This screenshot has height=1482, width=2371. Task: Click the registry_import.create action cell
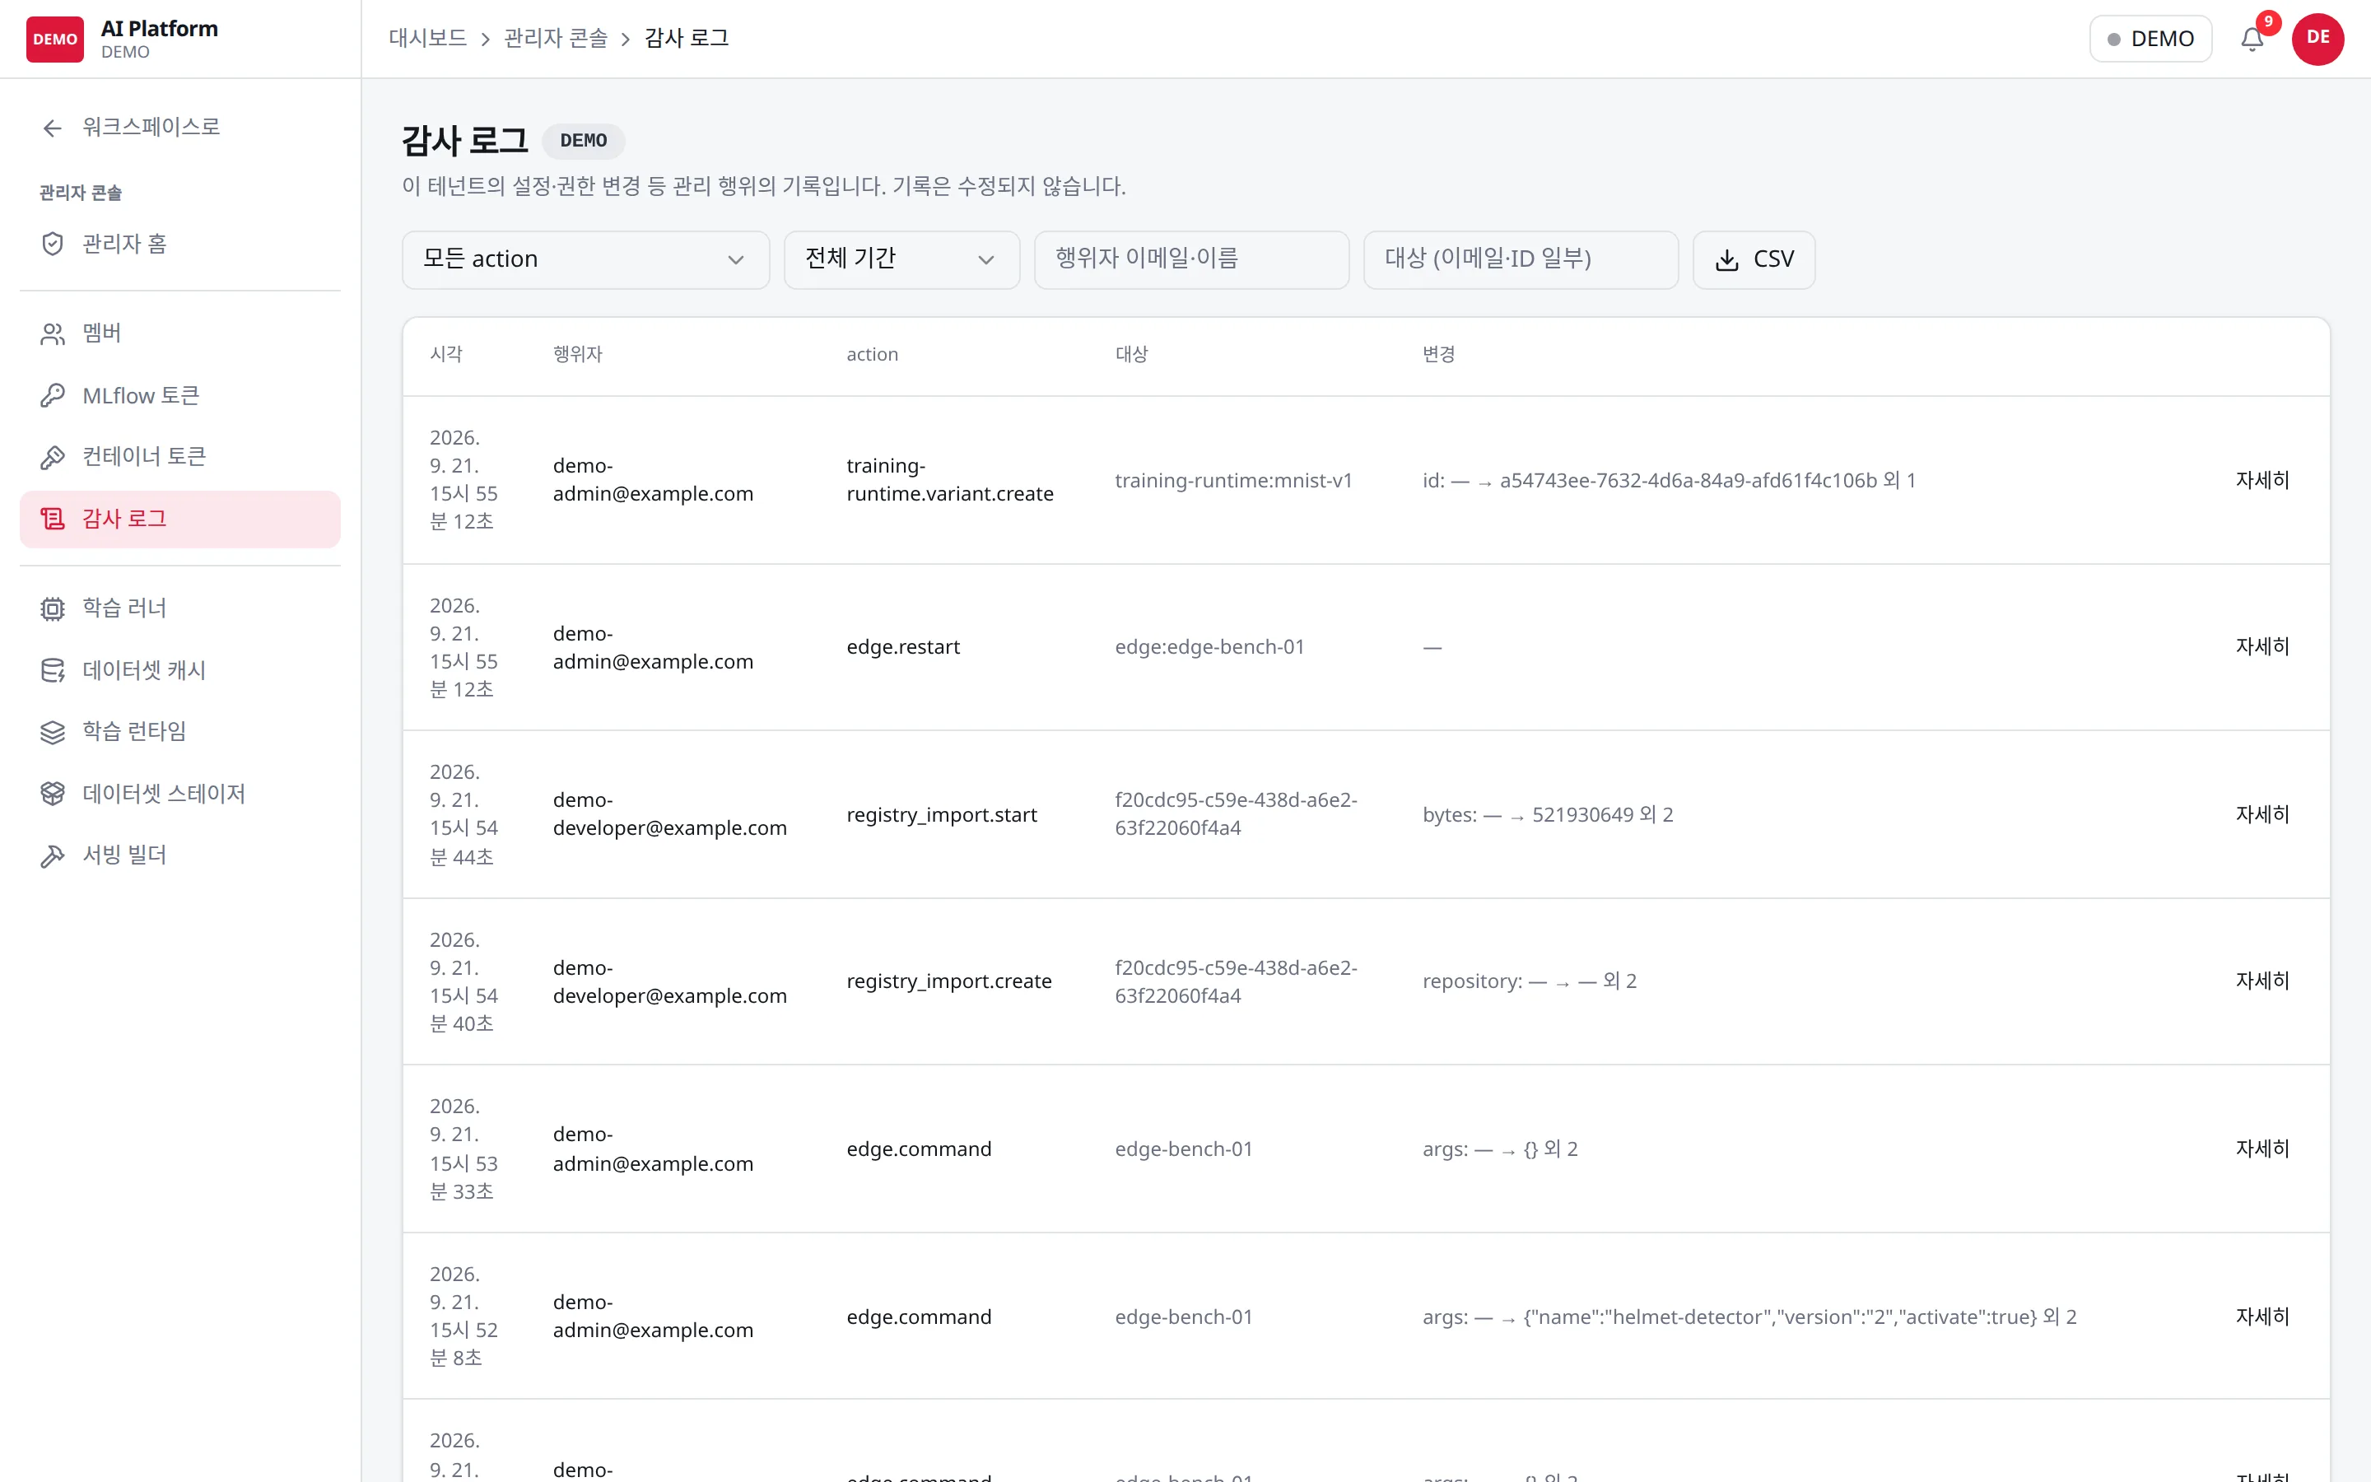coord(949,981)
